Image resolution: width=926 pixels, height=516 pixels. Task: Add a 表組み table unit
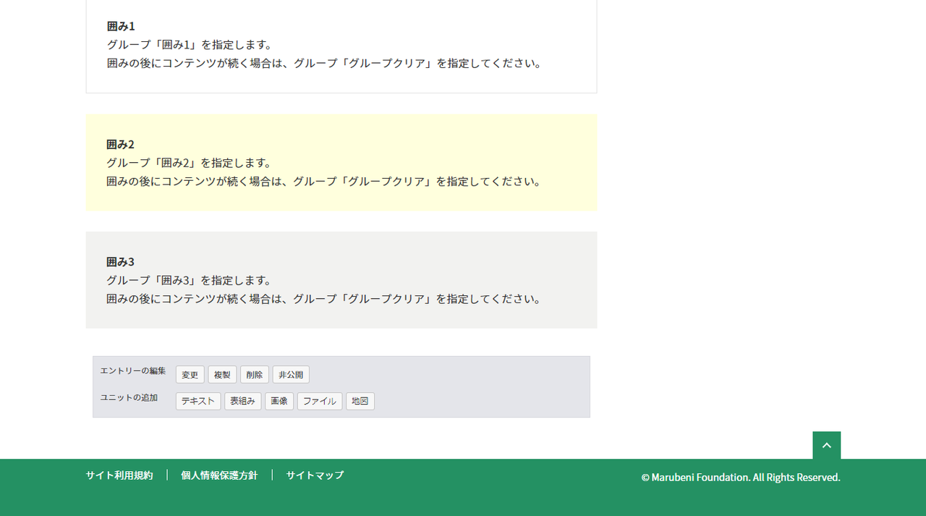click(x=242, y=402)
